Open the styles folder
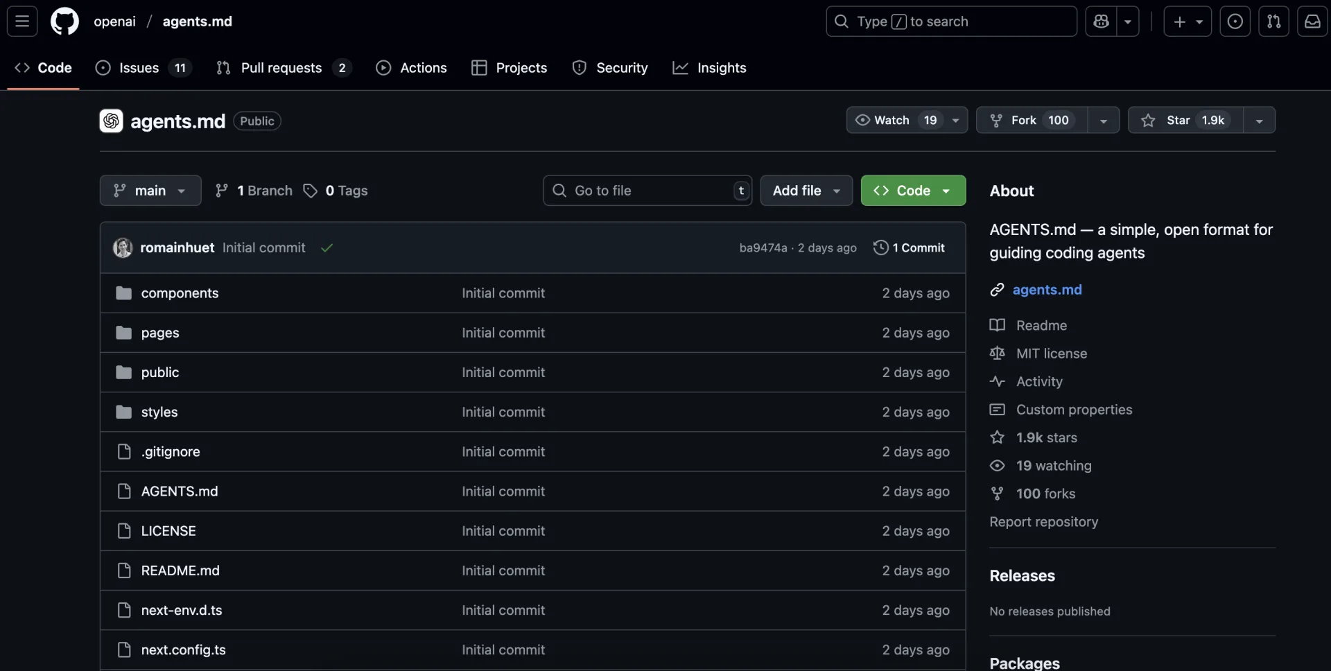The image size is (1331, 671). (159, 412)
